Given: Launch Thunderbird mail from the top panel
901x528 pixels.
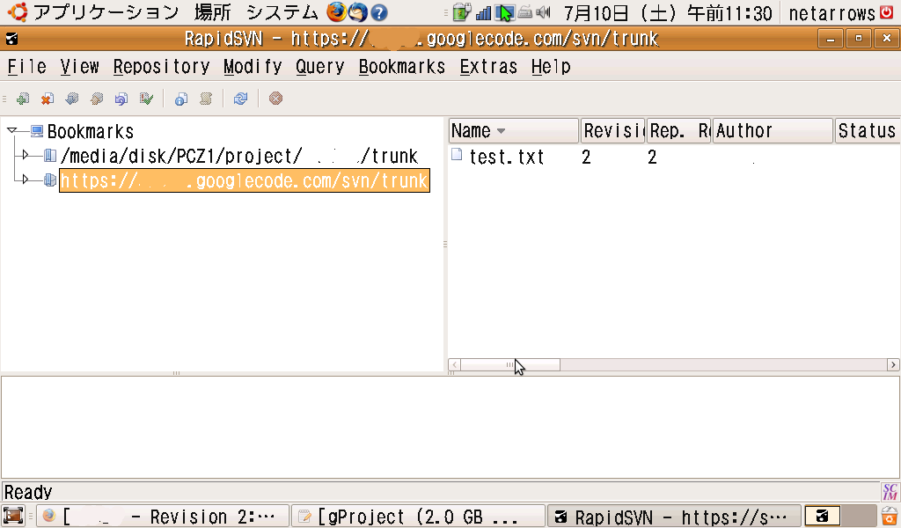Looking at the screenshot, I should tap(358, 12).
